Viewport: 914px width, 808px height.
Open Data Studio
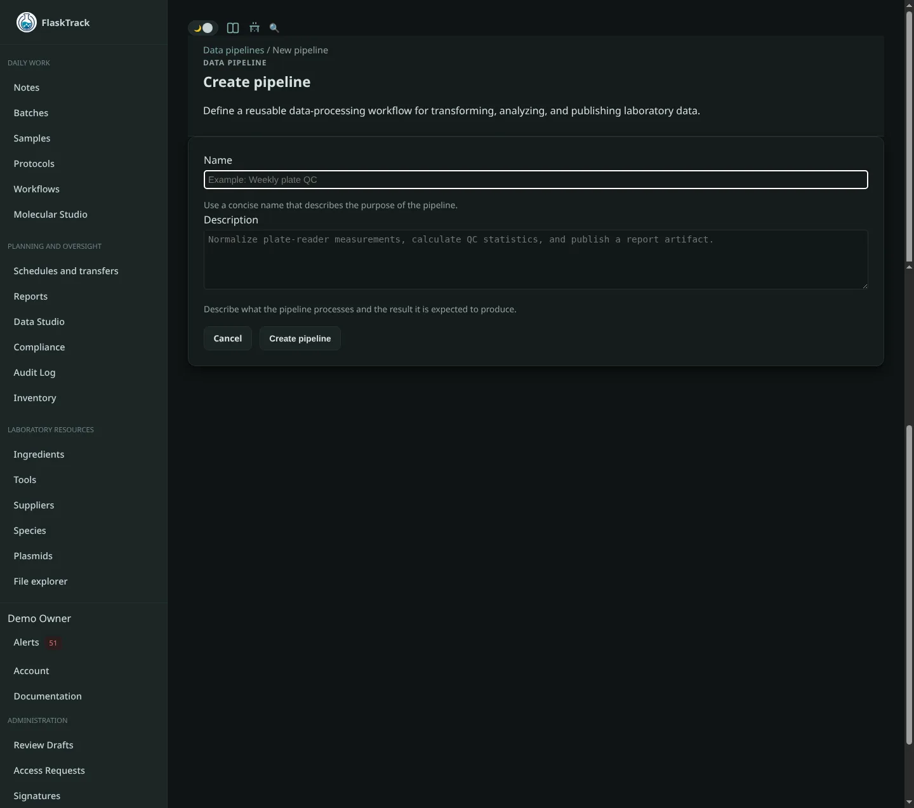click(x=39, y=322)
